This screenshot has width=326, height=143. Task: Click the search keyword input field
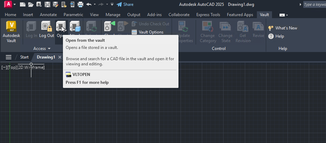click(x=315, y=4)
